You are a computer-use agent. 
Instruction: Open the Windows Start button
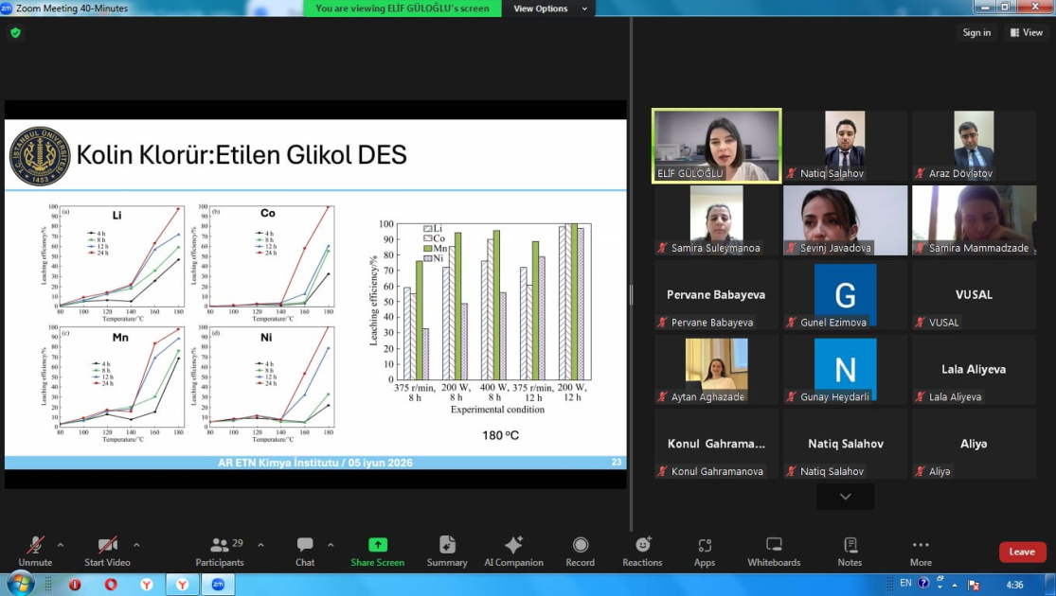pos(20,583)
